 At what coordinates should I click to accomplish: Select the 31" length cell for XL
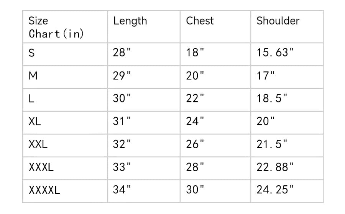[122, 122]
